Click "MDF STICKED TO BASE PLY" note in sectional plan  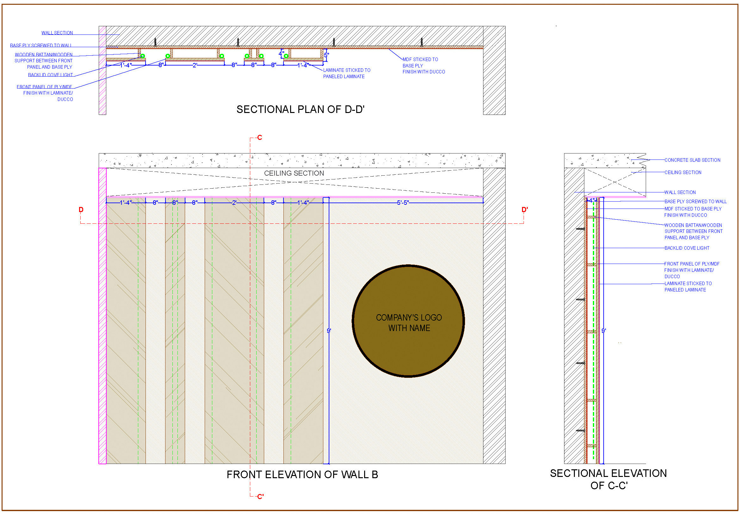point(424,66)
